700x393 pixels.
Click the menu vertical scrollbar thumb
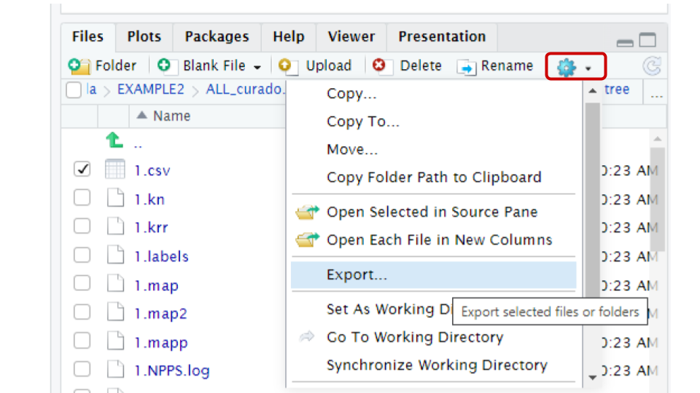592,201
